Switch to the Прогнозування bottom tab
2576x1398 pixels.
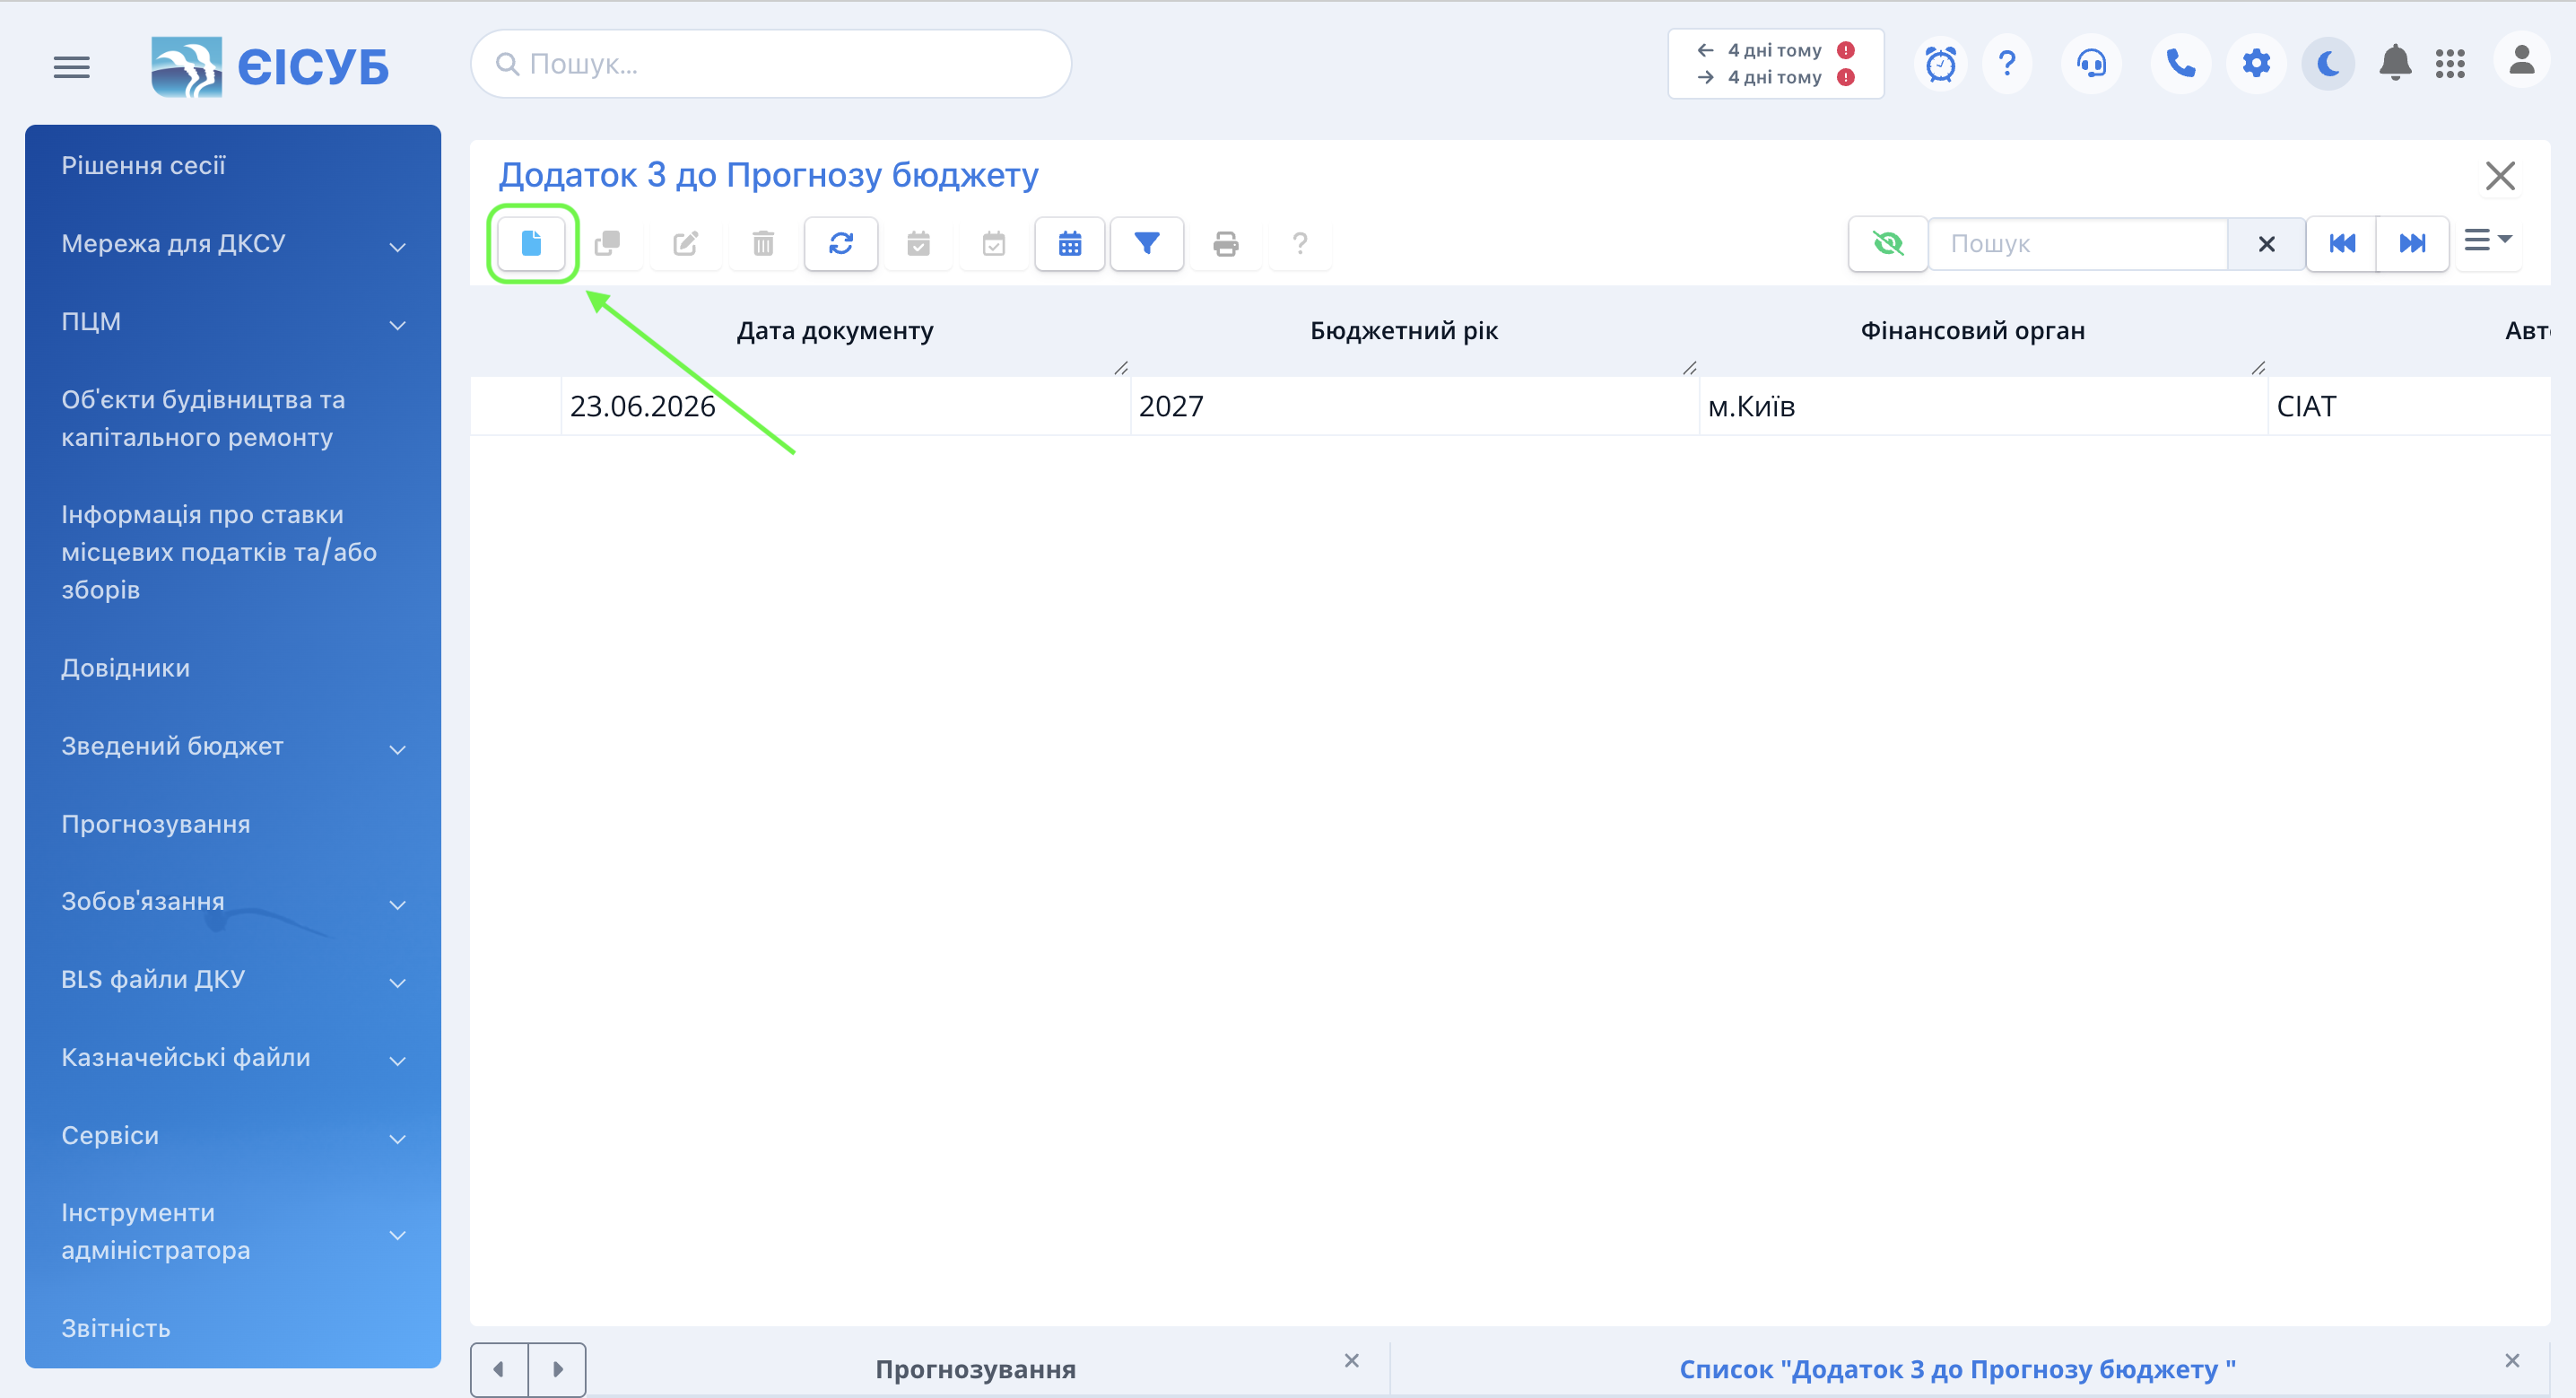[975, 1368]
